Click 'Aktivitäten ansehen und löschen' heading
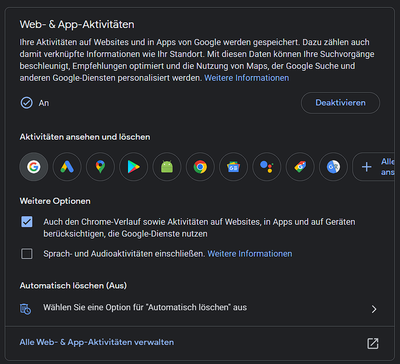Screen dimensions: 400x364 (x=85, y=137)
